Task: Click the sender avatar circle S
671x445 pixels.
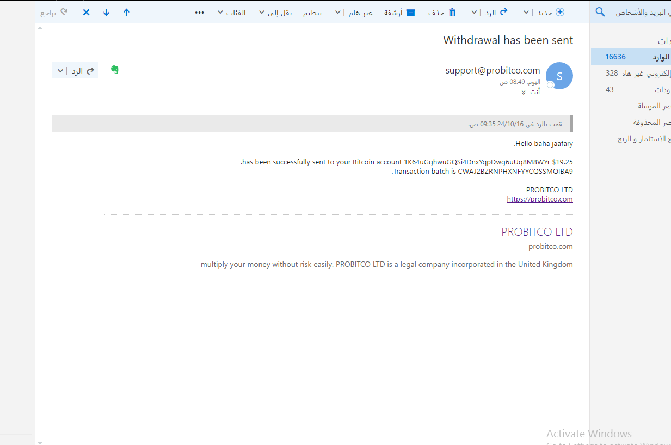Action: click(559, 76)
